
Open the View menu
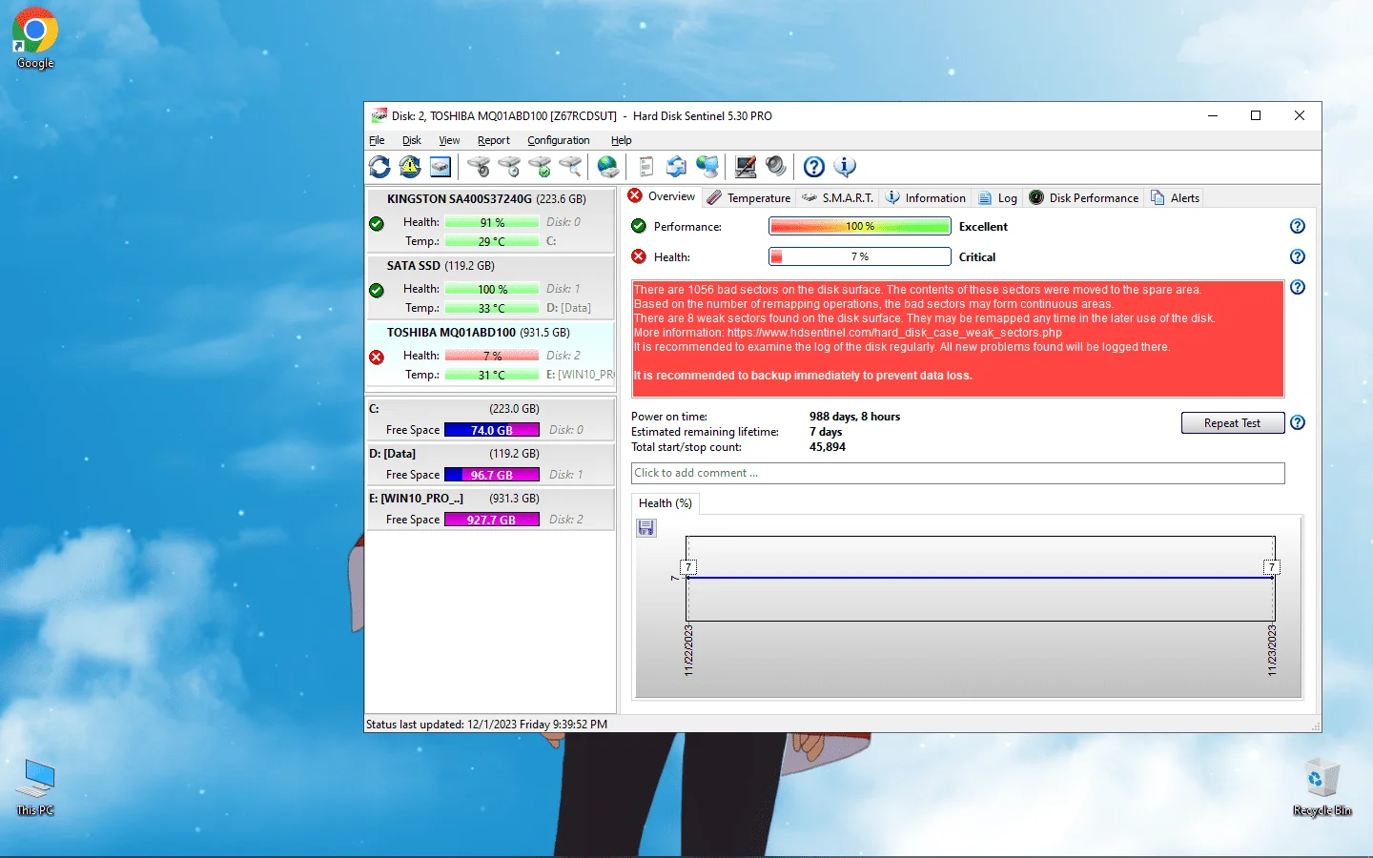coord(449,140)
